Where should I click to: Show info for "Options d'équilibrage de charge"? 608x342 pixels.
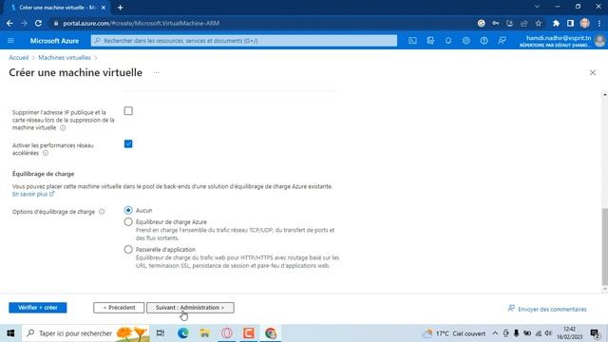(102, 212)
